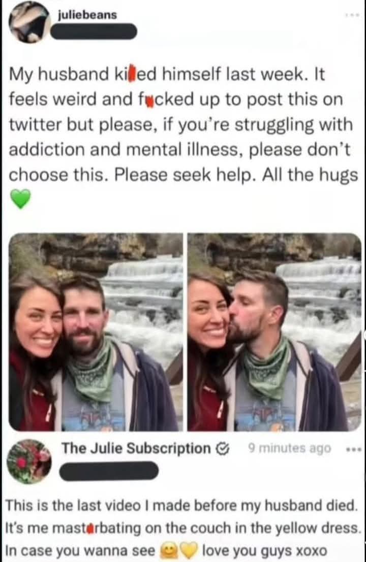The image size is (366, 562).
Task: Open the juliebeans profile avatar
Action: coord(29,22)
